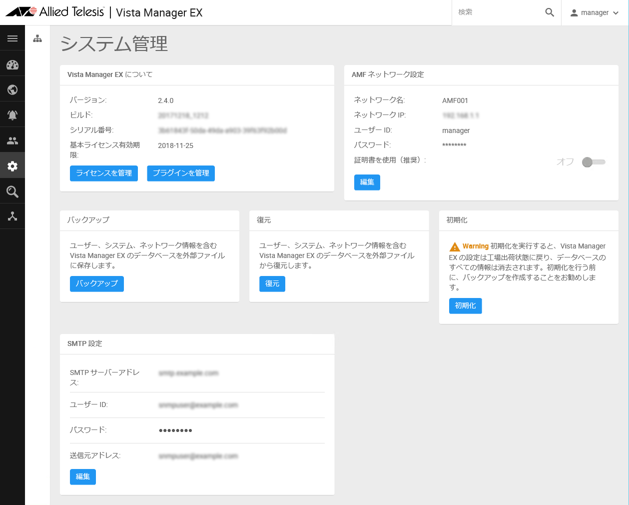
Task: Click the Allied Telesis logo
Action: click(55, 11)
